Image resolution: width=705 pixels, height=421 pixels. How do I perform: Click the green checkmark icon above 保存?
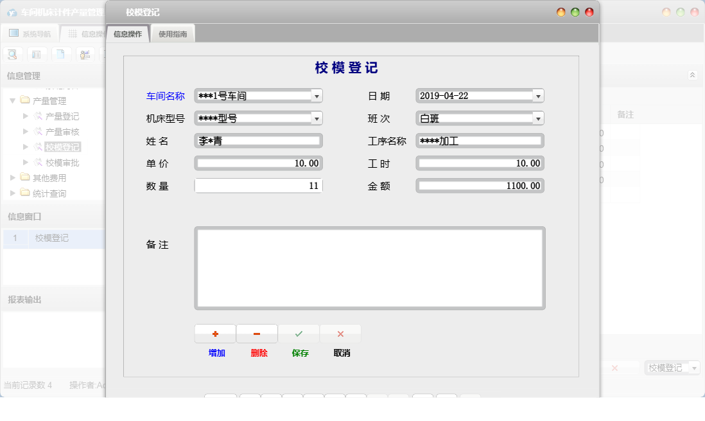pos(299,333)
